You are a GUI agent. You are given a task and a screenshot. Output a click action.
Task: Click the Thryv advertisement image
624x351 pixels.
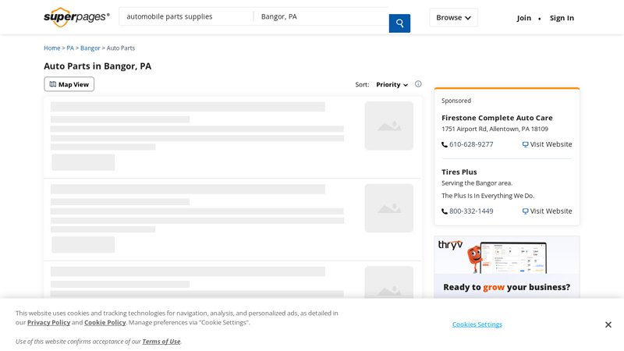pyautogui.click(x=506, y=267)
